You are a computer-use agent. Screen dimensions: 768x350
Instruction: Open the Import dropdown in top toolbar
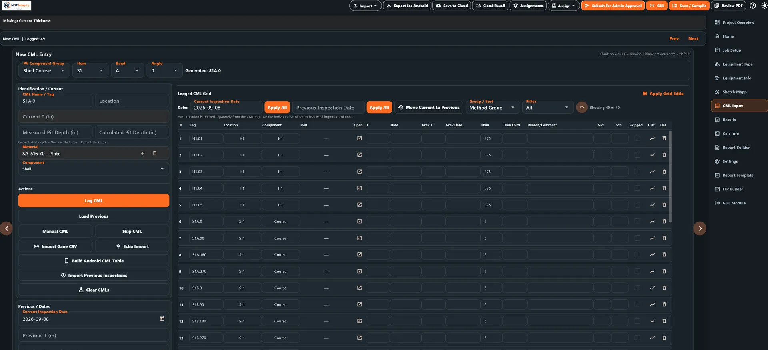click(x=365, y=6)
